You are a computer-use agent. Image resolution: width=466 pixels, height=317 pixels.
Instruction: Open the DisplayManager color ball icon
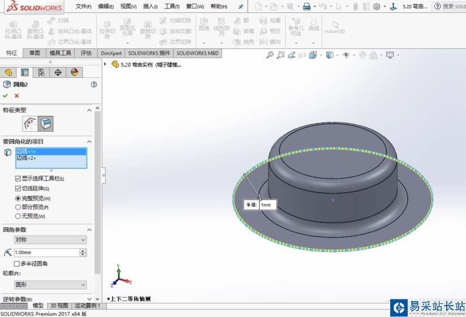coord(74,72)
